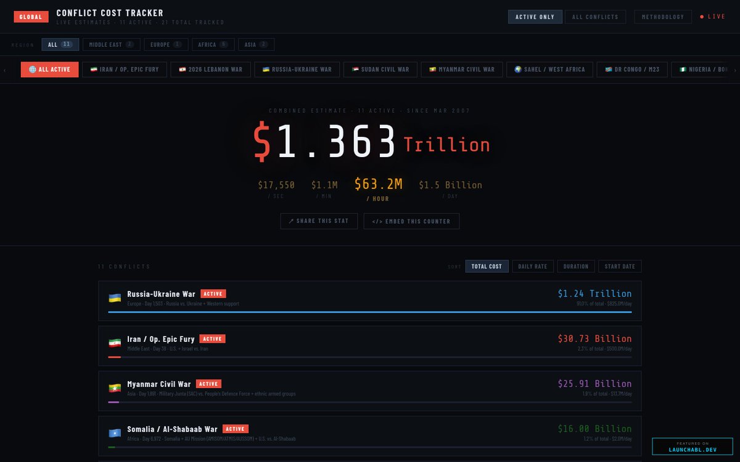Screen dimensions: 740x462
Task: Choose the Sudan Civil War tab
Action: tap(380, 70)
